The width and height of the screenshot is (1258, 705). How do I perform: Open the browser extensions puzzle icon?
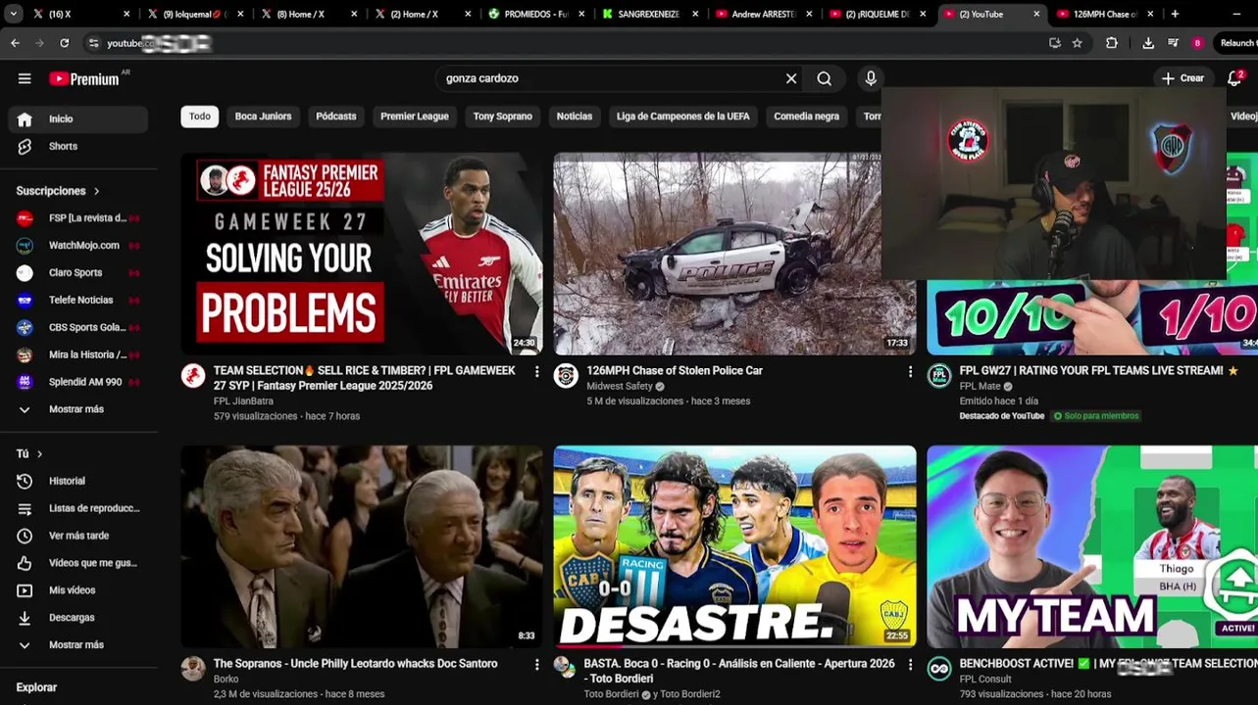tap(1112, 43)
